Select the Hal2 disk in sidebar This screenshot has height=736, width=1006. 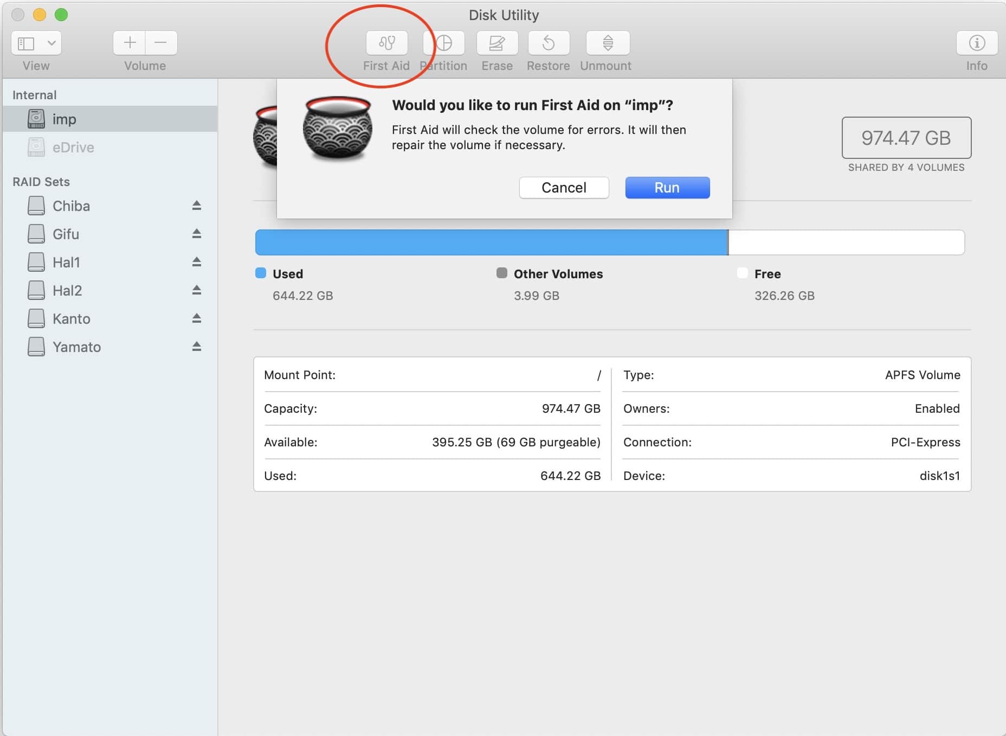[x=110, y=290]
